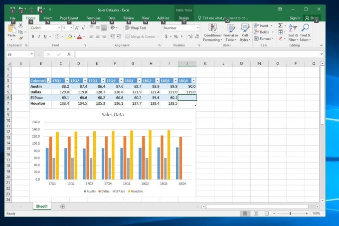Screen dimensions: 339x226
Task: Click the Decrease Indent icon
Action: 113,36
